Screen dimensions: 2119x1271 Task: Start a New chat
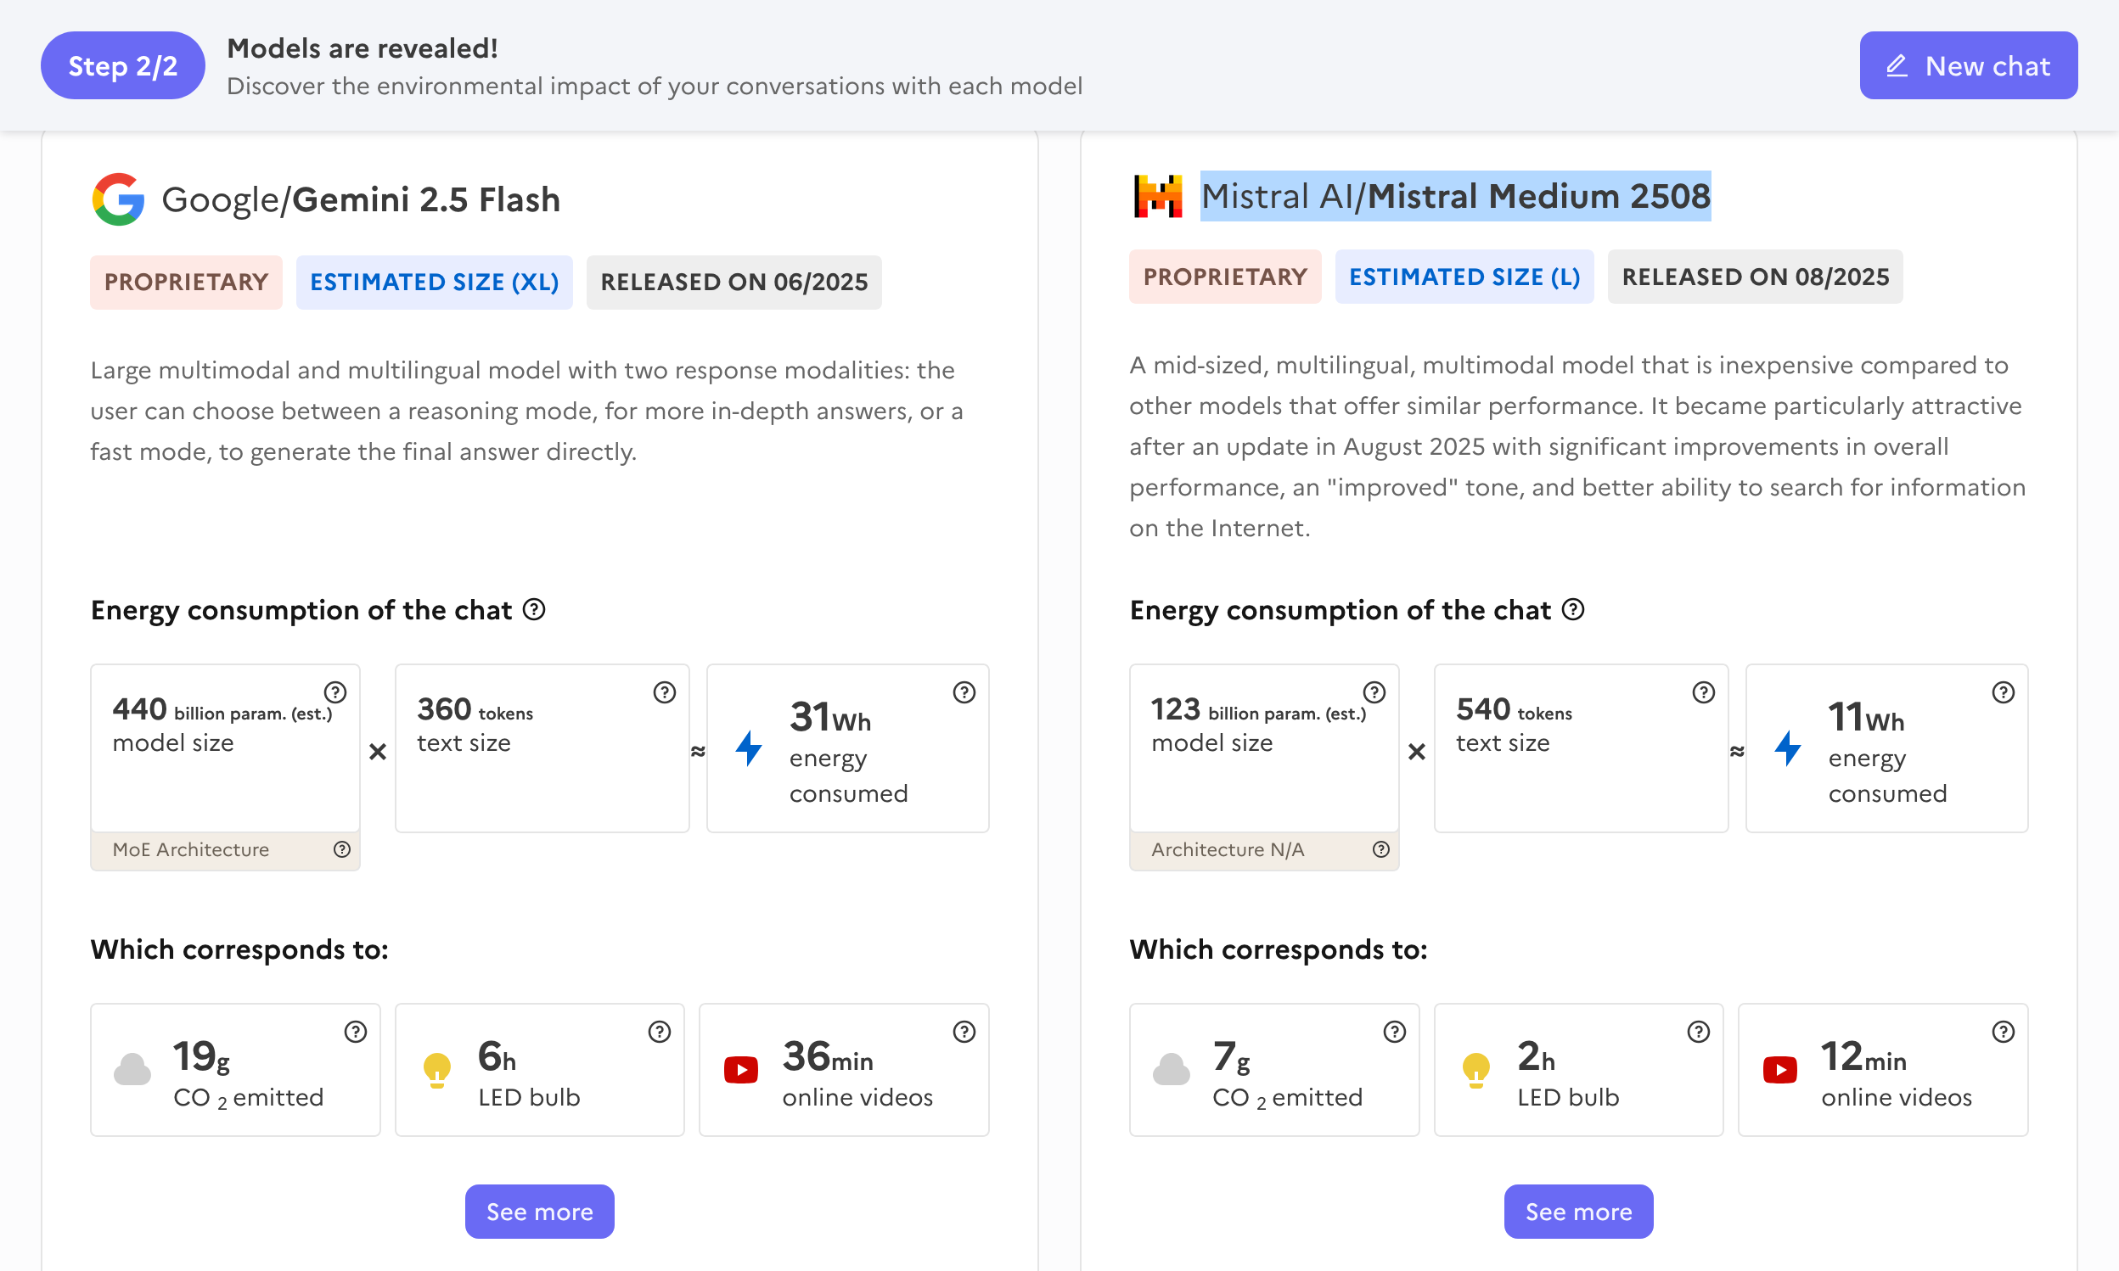[x=1968, y=66]
